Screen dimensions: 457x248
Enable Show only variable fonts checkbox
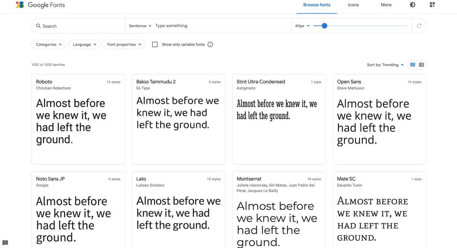[x=155, y=45]
